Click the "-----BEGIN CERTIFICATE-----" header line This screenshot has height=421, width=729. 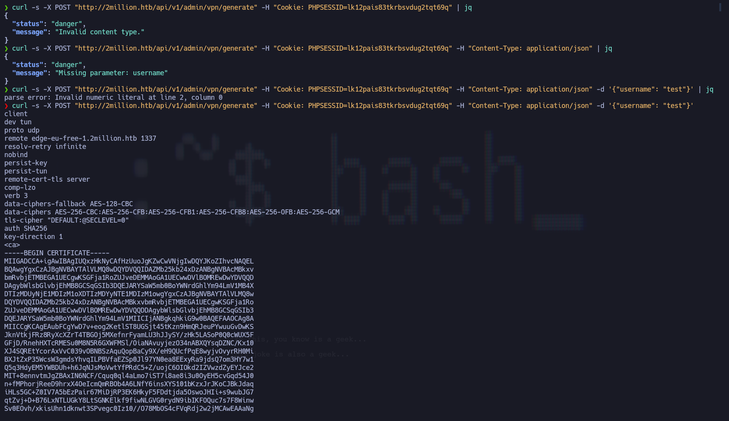[x=57, y=253]
